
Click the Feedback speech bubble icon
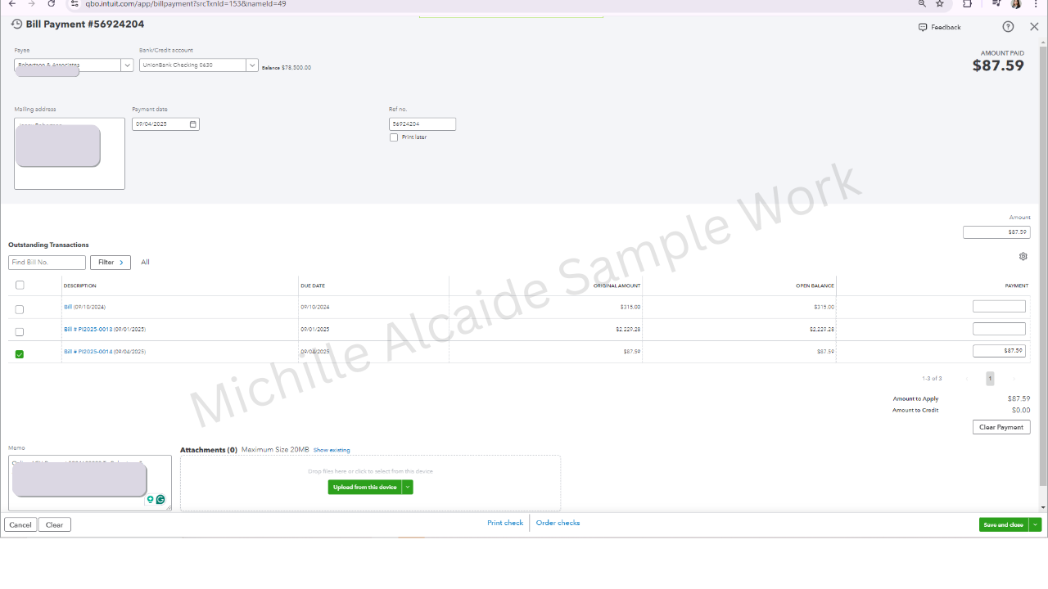[x=923, y=27]
